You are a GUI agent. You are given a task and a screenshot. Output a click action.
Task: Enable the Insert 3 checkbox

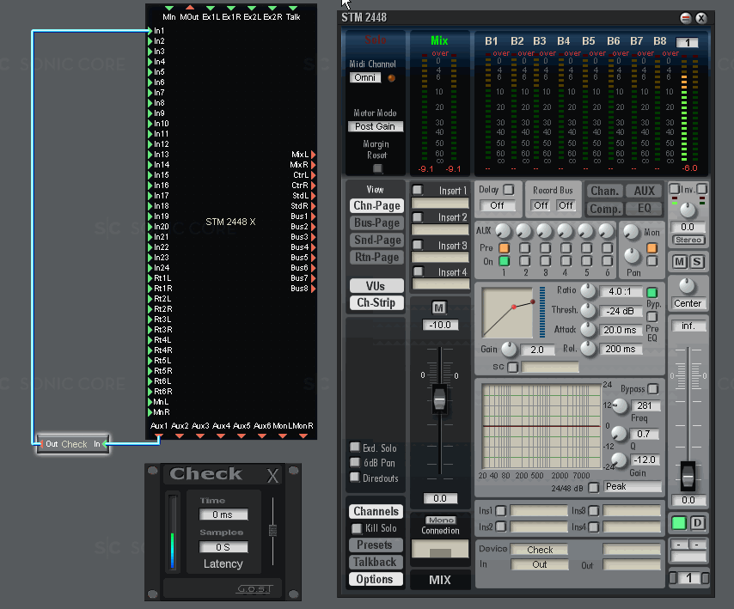(x=418, y=244)
